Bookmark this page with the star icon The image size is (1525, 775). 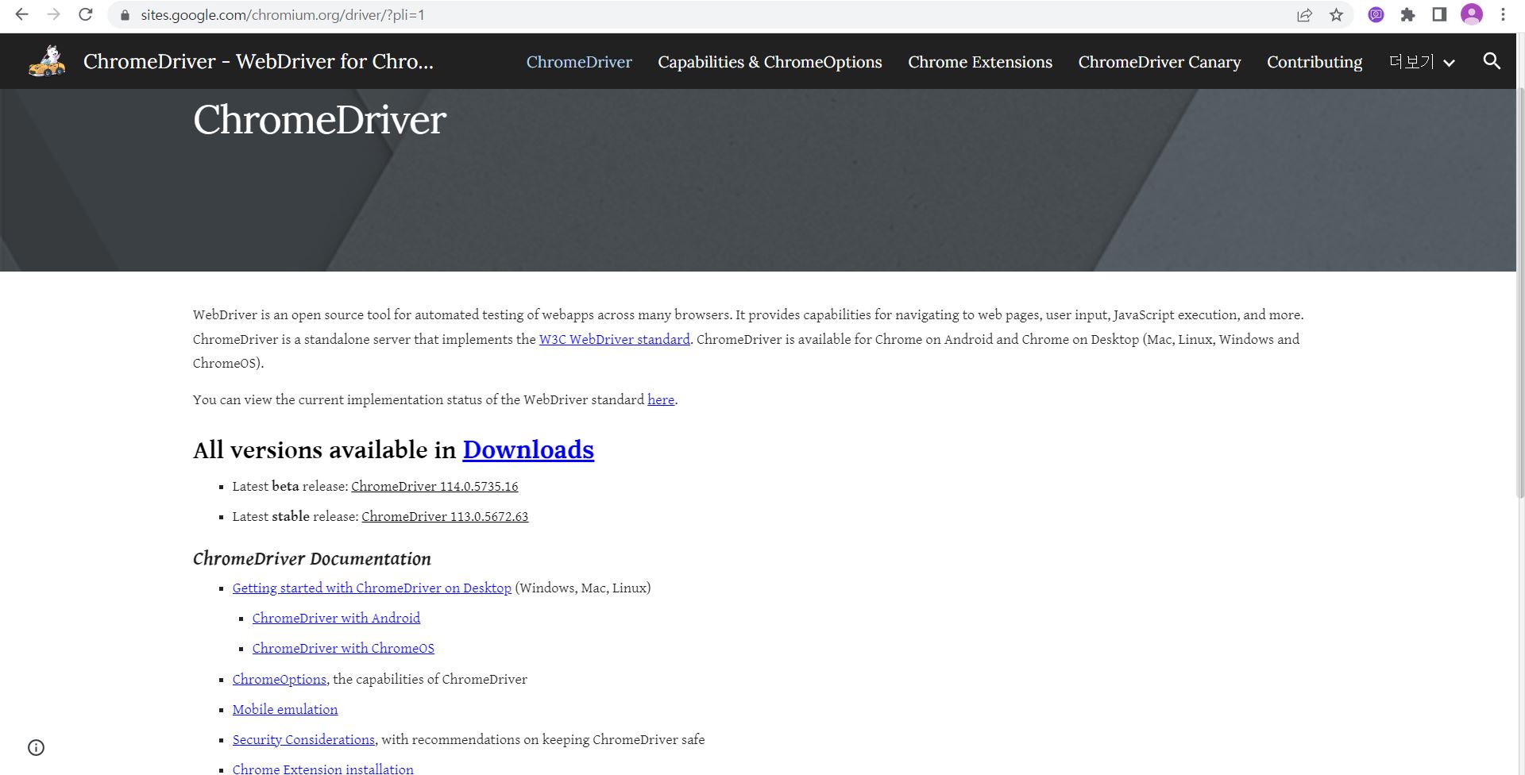click(x=1337, y=15)
